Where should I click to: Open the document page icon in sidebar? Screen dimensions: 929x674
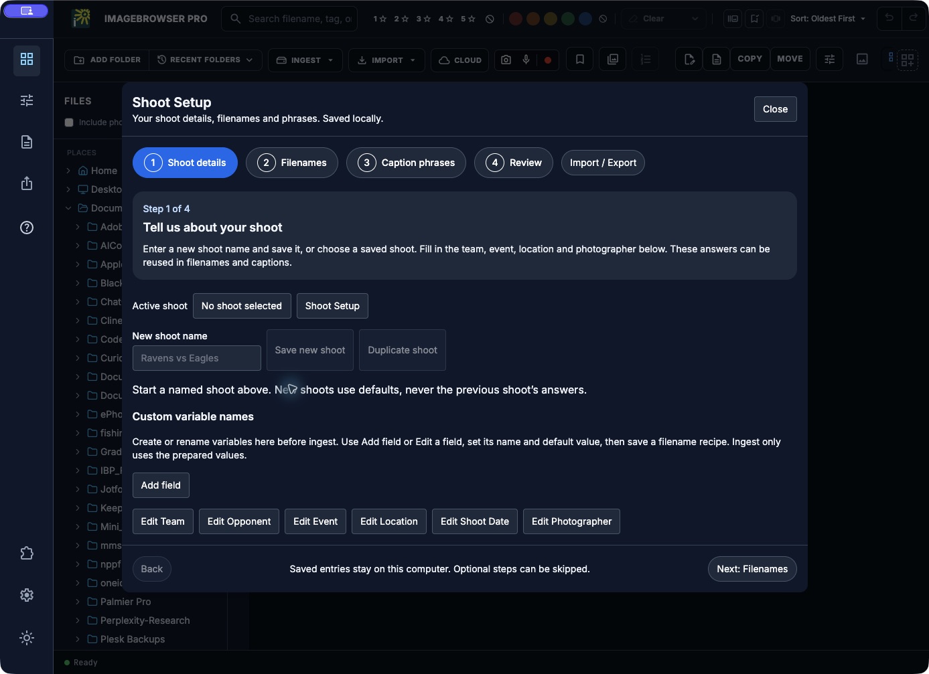click(x=27, y=142)
